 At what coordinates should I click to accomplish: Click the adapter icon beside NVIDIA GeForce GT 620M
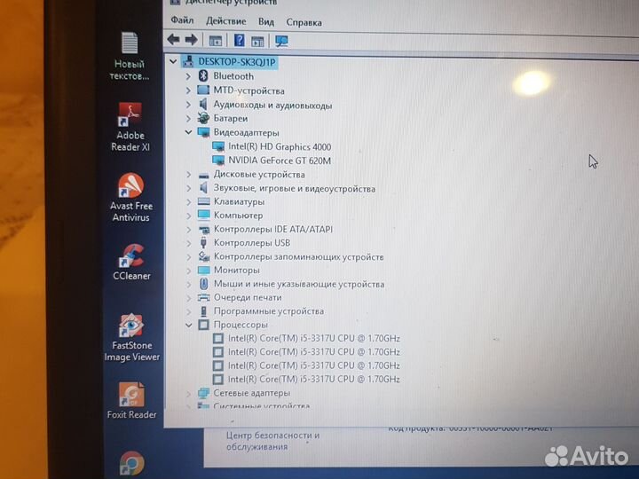click(x=218, y=161)
